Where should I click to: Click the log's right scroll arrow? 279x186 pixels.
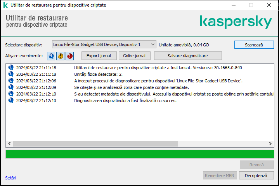[x=270, y=143]
